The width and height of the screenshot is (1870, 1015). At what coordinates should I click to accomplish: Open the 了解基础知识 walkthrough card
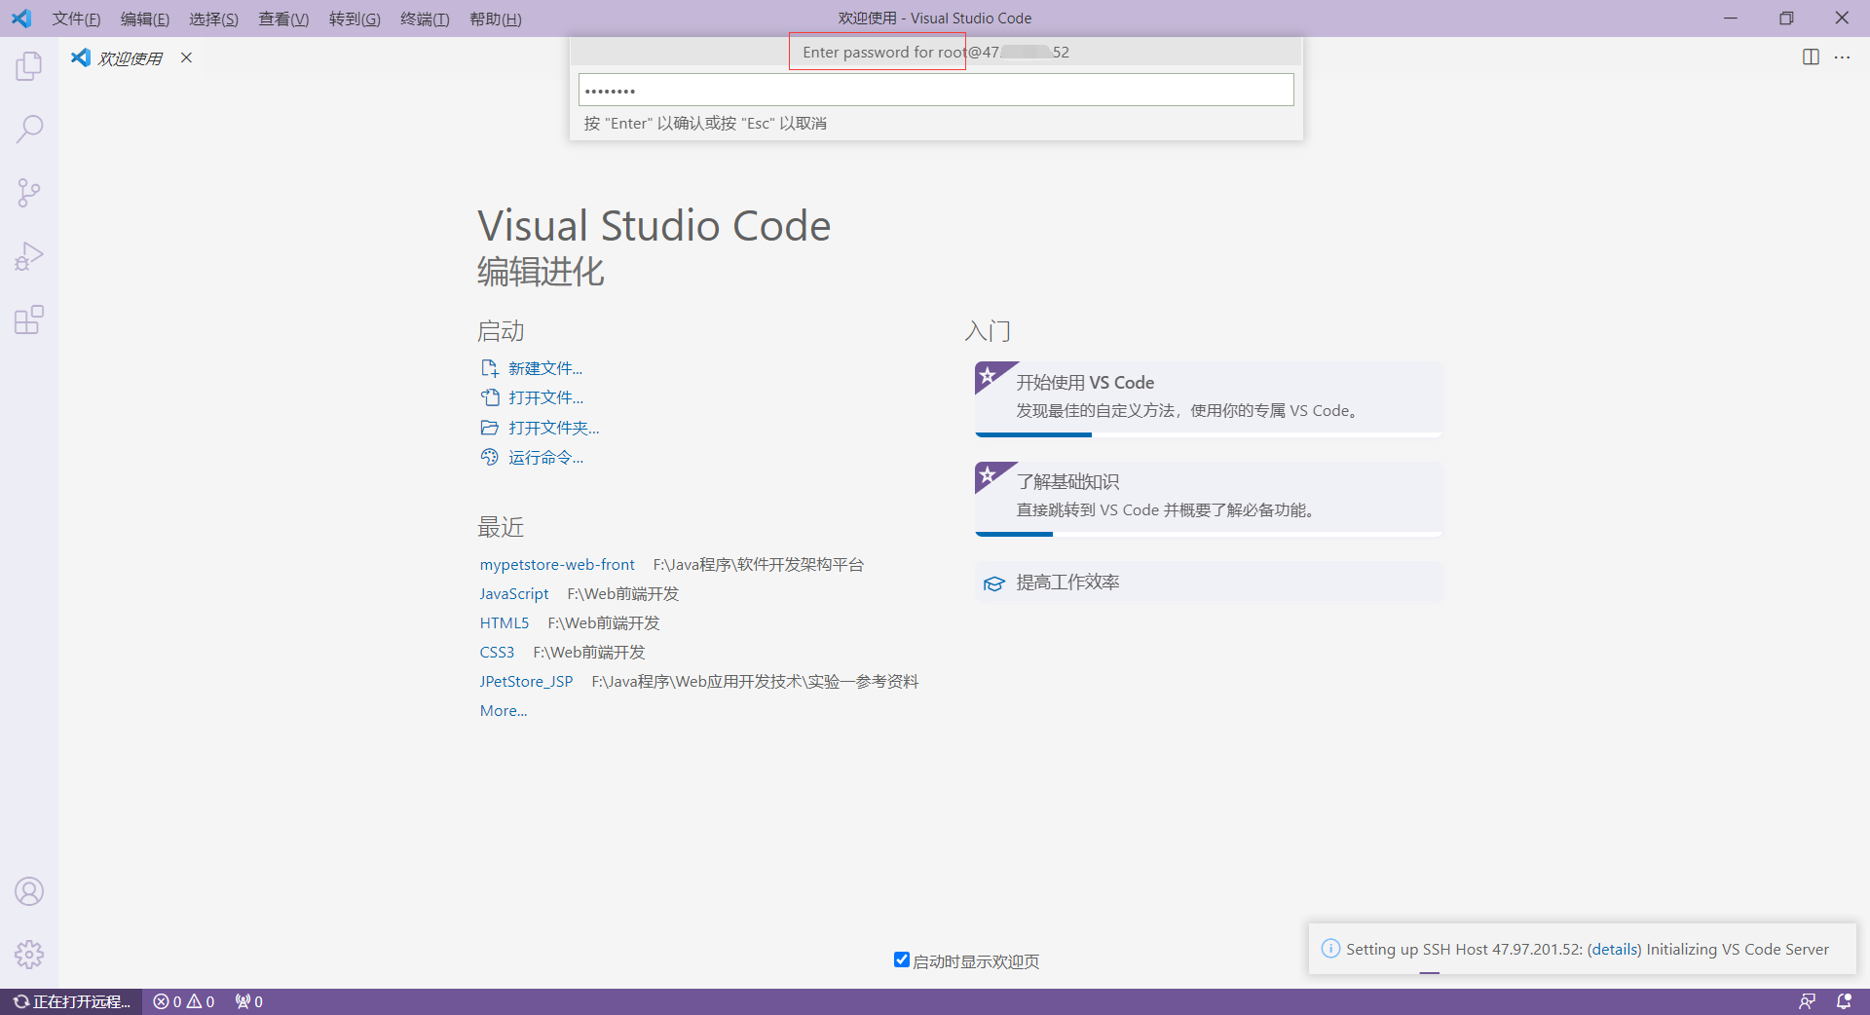pyautogui.click(x=1208, y=498)
